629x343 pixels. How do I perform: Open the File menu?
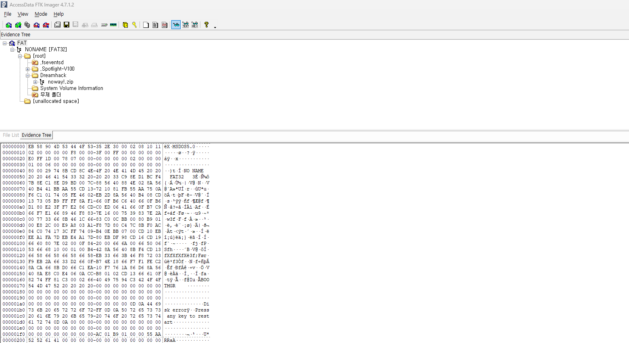8,14
